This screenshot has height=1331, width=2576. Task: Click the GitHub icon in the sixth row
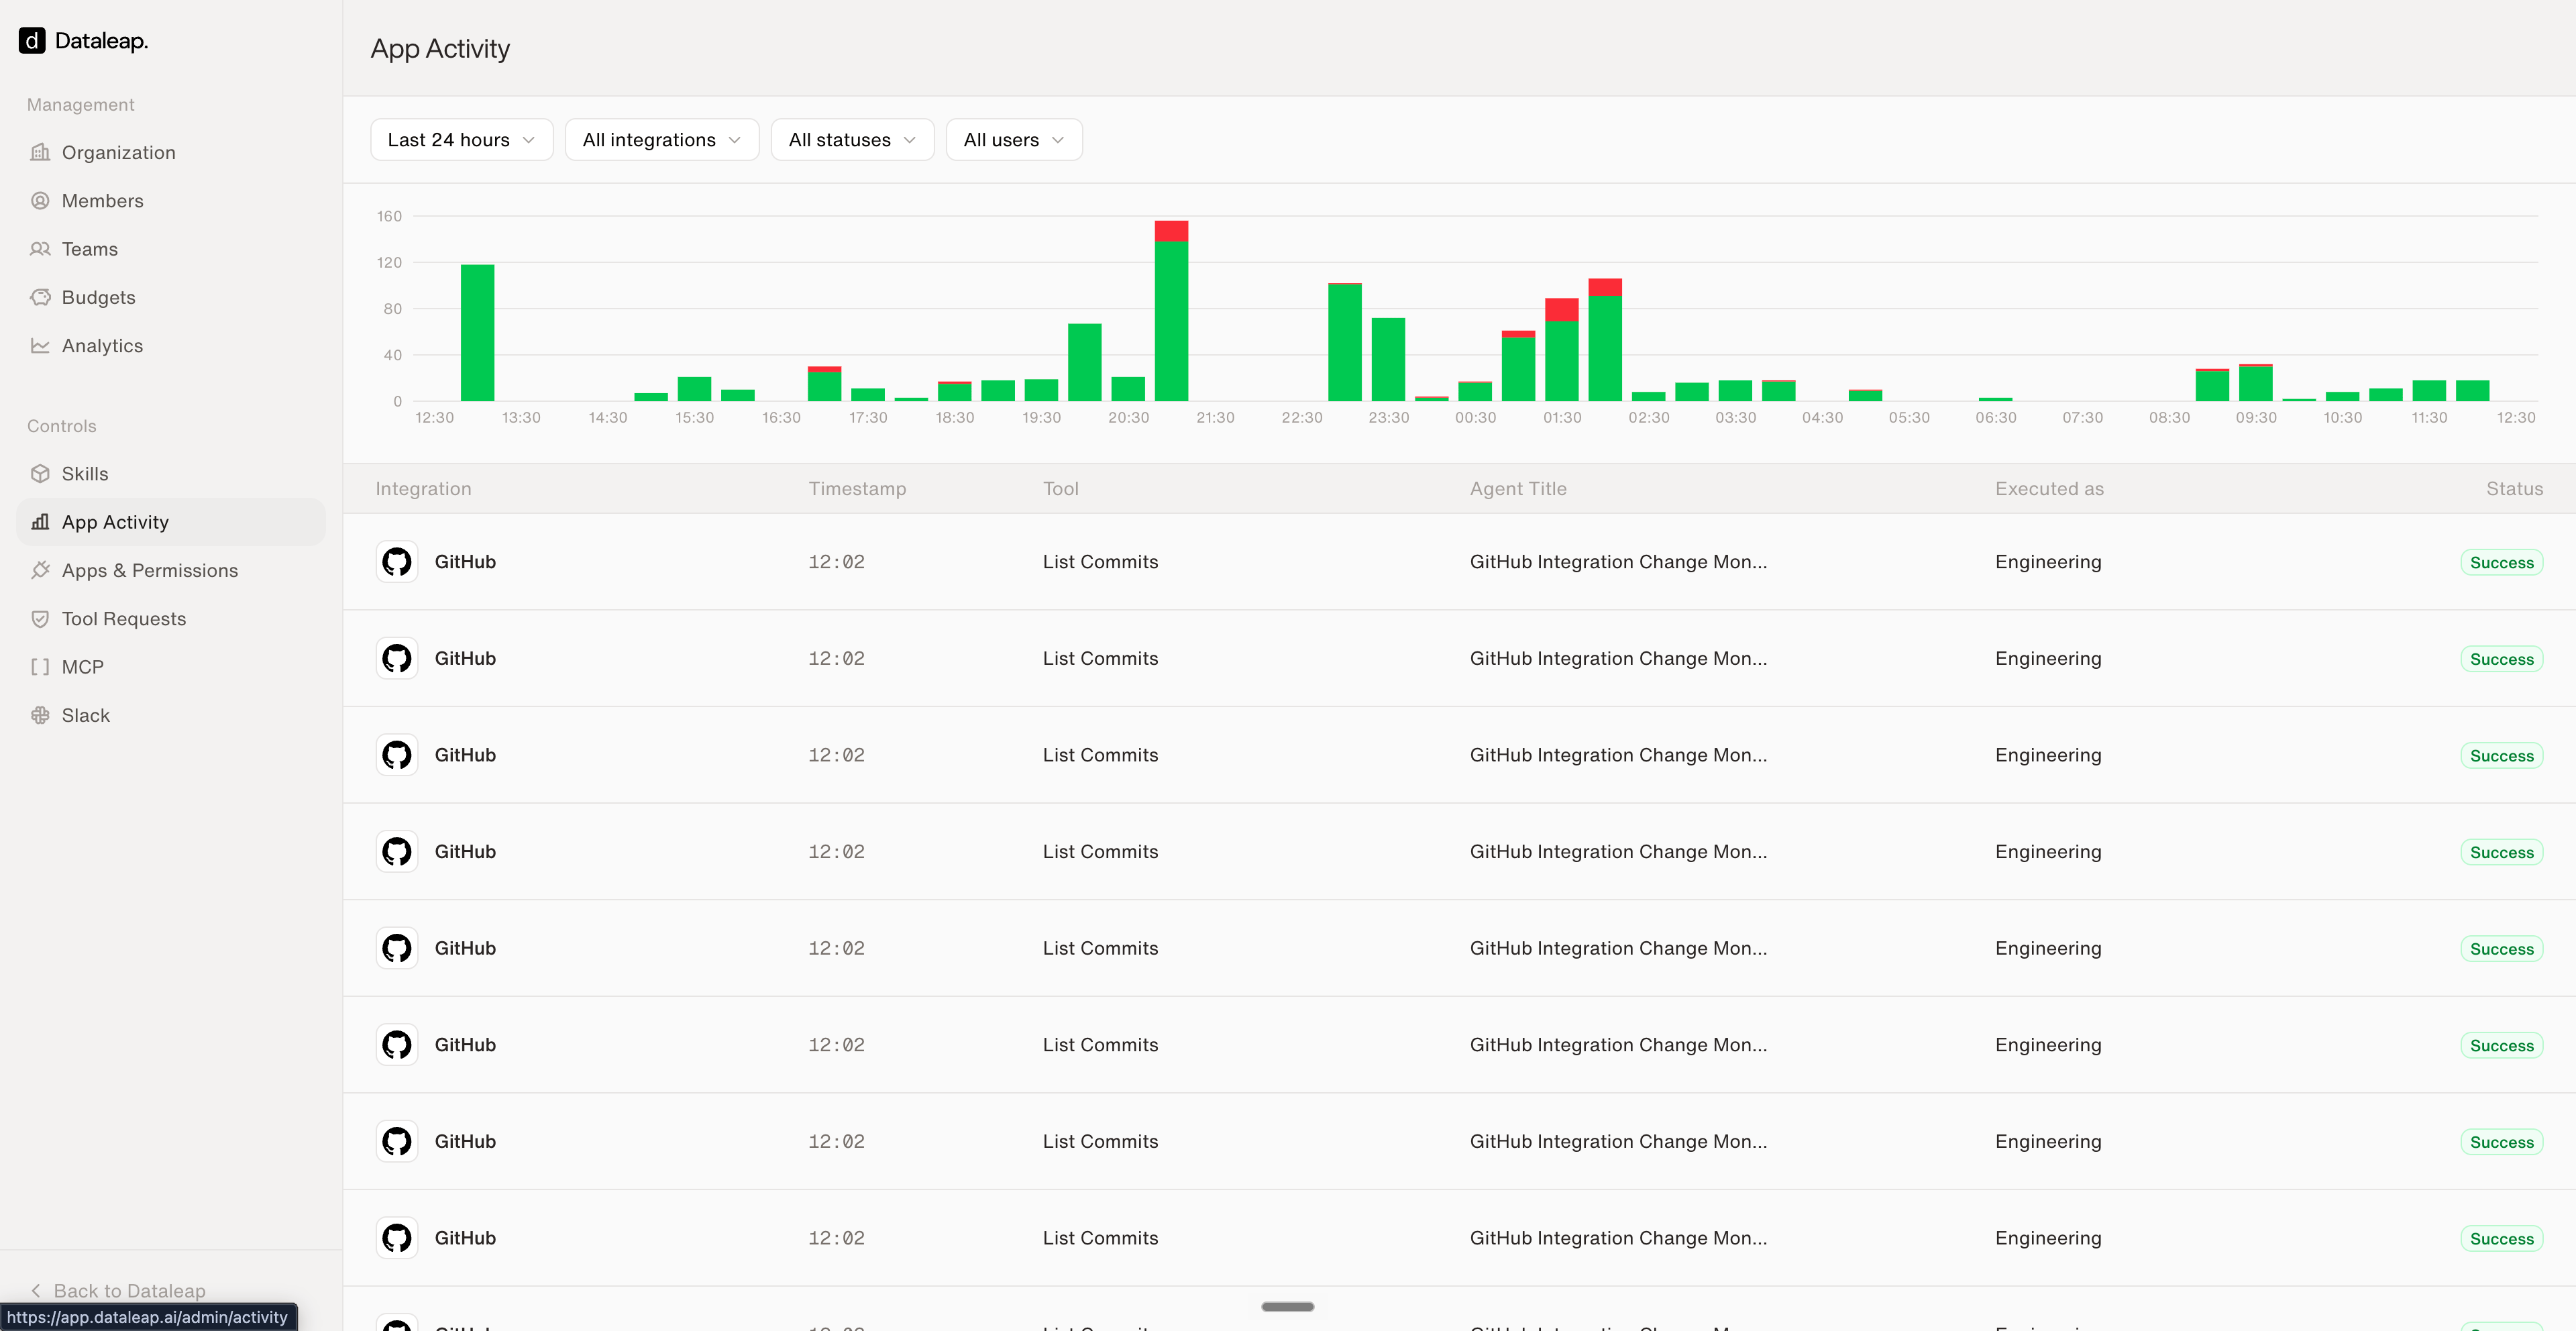pos(397,1045)
